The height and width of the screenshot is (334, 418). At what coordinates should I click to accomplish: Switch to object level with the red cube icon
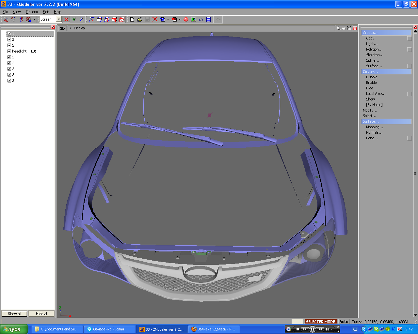pos(122,20)
